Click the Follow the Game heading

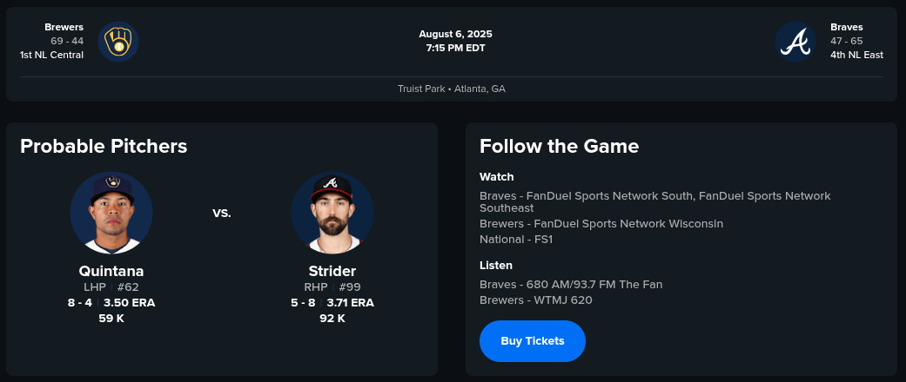(x=559, y=146)
